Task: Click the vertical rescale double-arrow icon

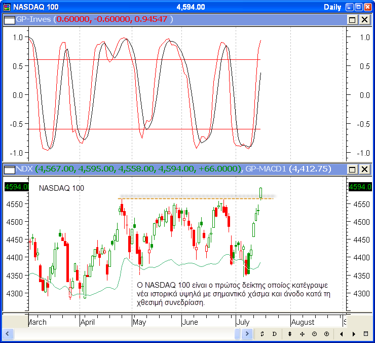Action: [x=290, y=334]
